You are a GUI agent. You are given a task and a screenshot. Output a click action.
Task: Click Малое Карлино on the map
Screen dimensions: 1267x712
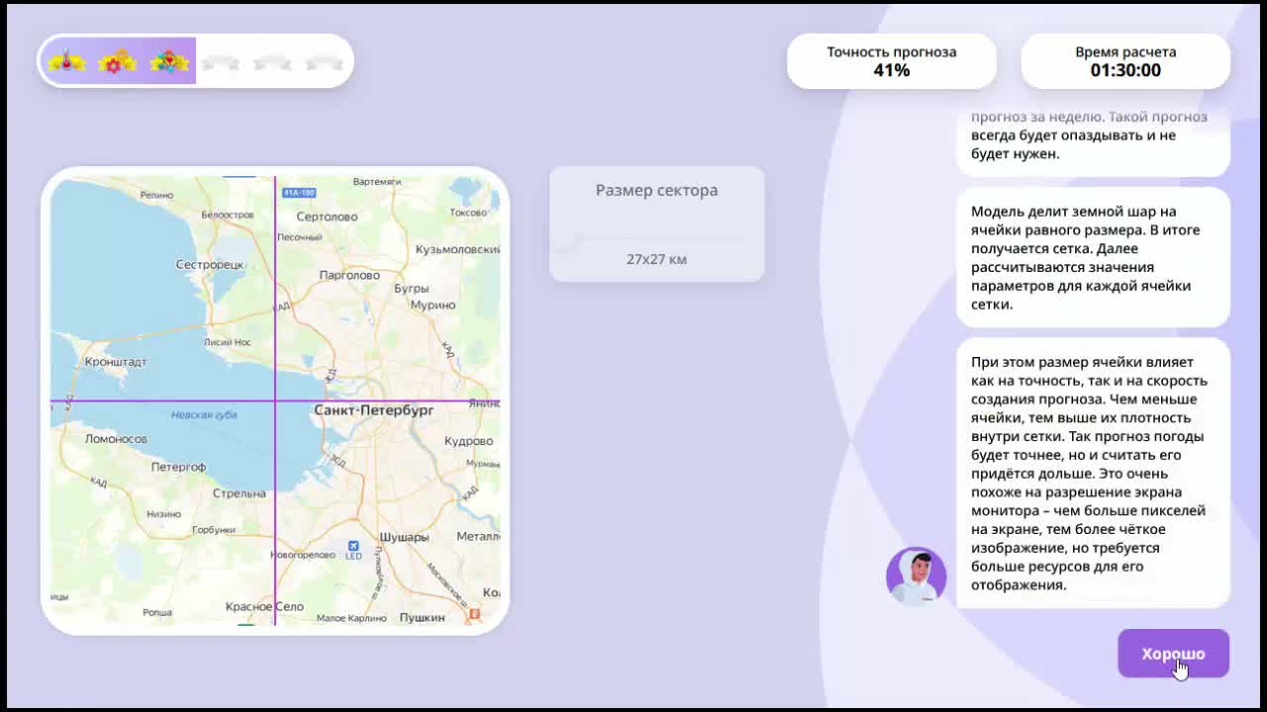(x=351, y=619)
